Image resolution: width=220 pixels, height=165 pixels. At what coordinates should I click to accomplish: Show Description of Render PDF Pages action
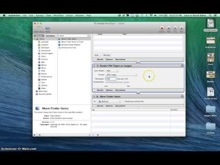pyautogui.click(x=120, y=90)
